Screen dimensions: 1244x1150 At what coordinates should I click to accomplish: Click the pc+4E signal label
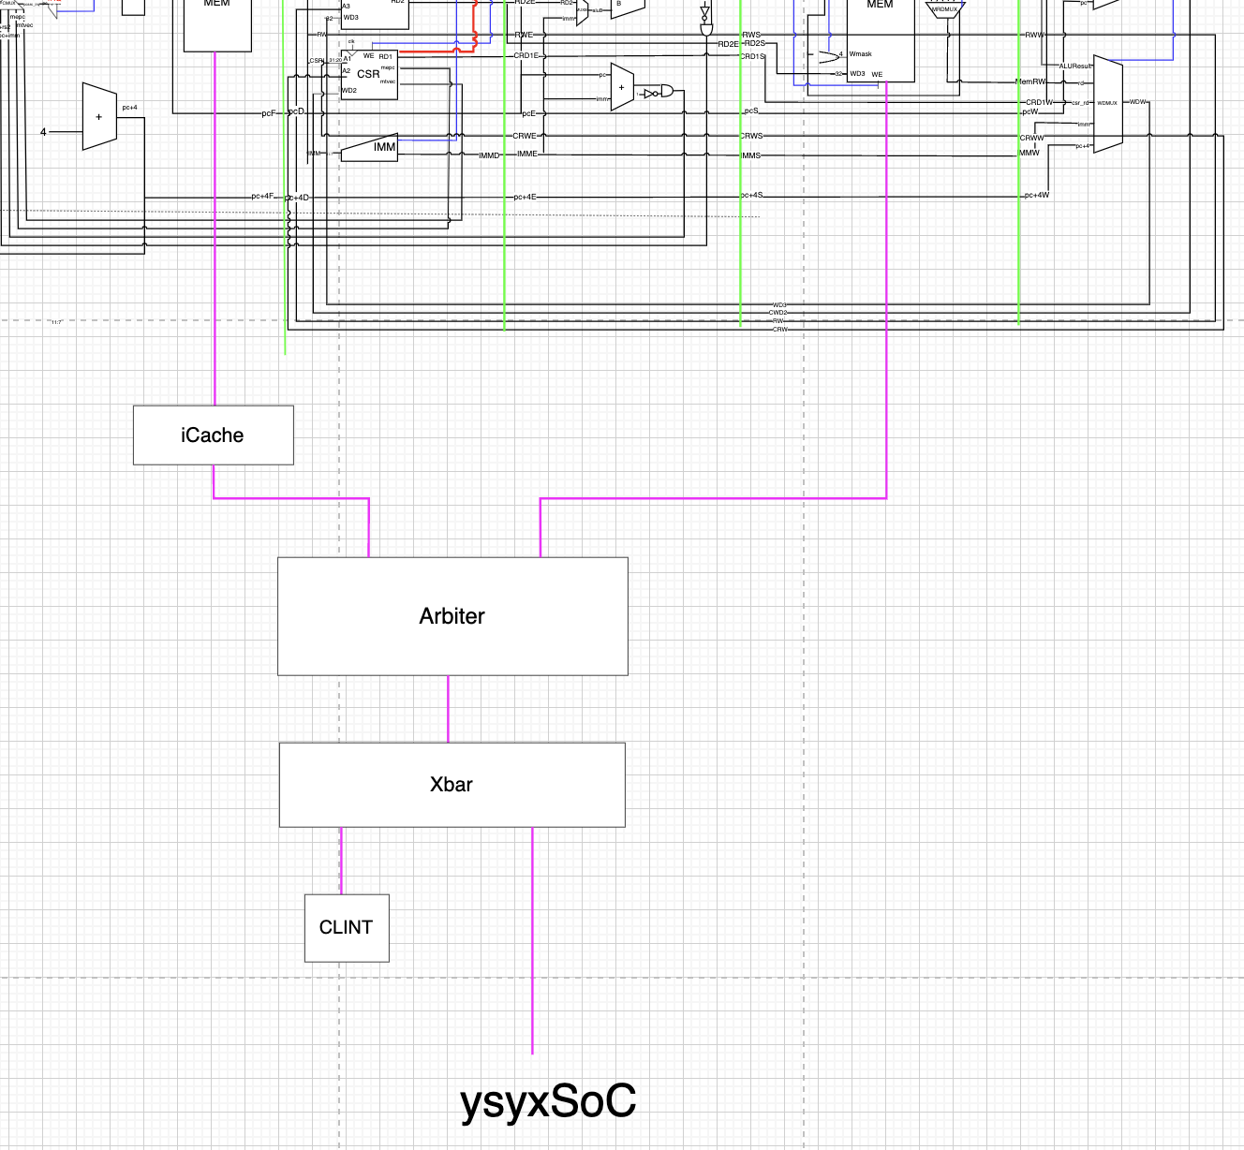525,198
